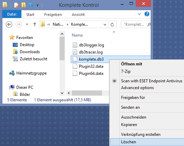Image resolution: width=184 pixels, height=146 pixels.
Task: Click the Plugin64.data file icon
Action: click(75, 74)
